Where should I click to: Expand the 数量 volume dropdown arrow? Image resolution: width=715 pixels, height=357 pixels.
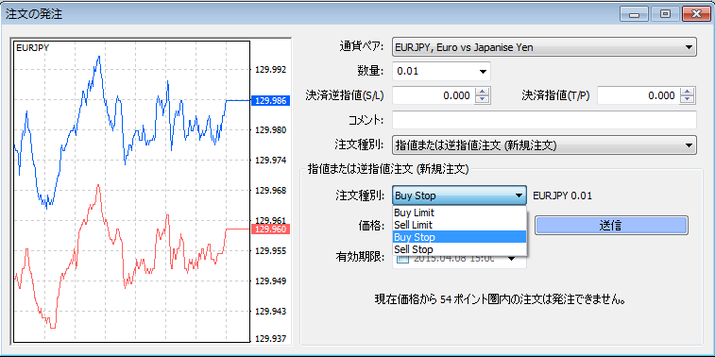click(x=483, y=72)
